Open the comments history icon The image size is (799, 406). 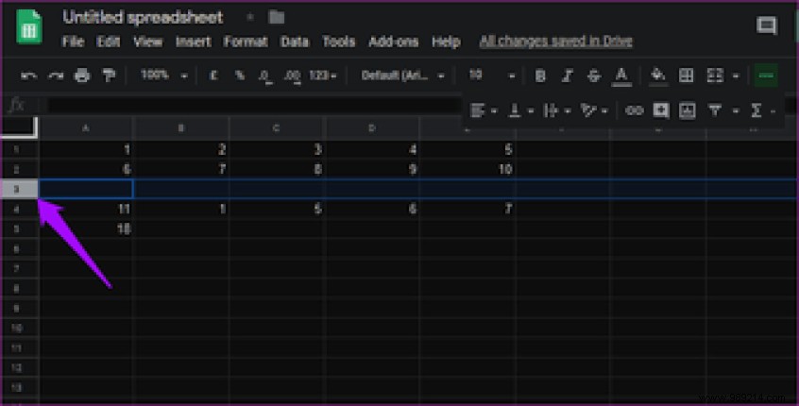tap(766, 25)
